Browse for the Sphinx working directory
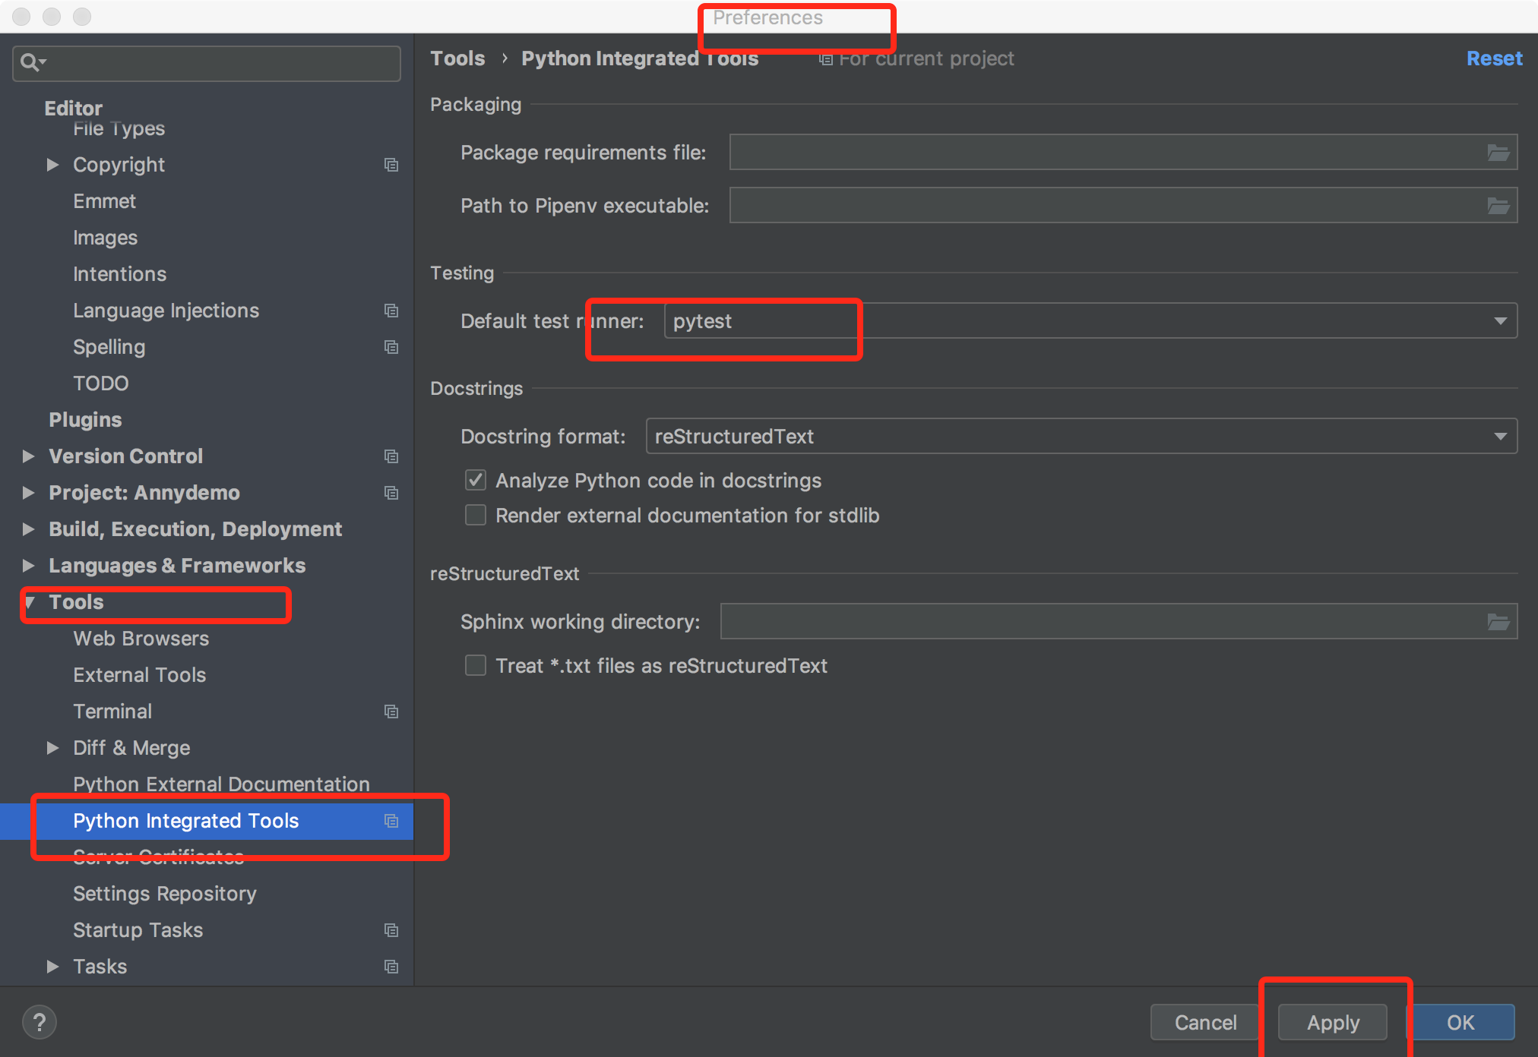The height and width of the screenshot is (1057, 1538). pyautogui.click(x=1498, y=621)
